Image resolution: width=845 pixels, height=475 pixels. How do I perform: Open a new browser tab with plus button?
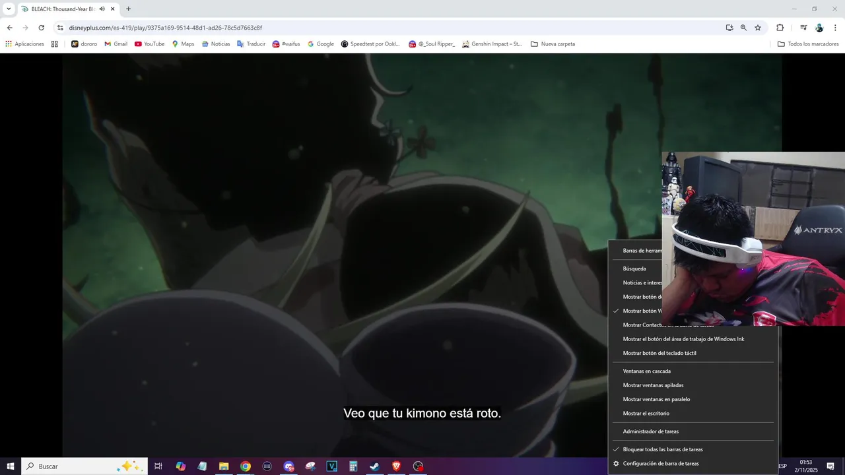(128, 9)
